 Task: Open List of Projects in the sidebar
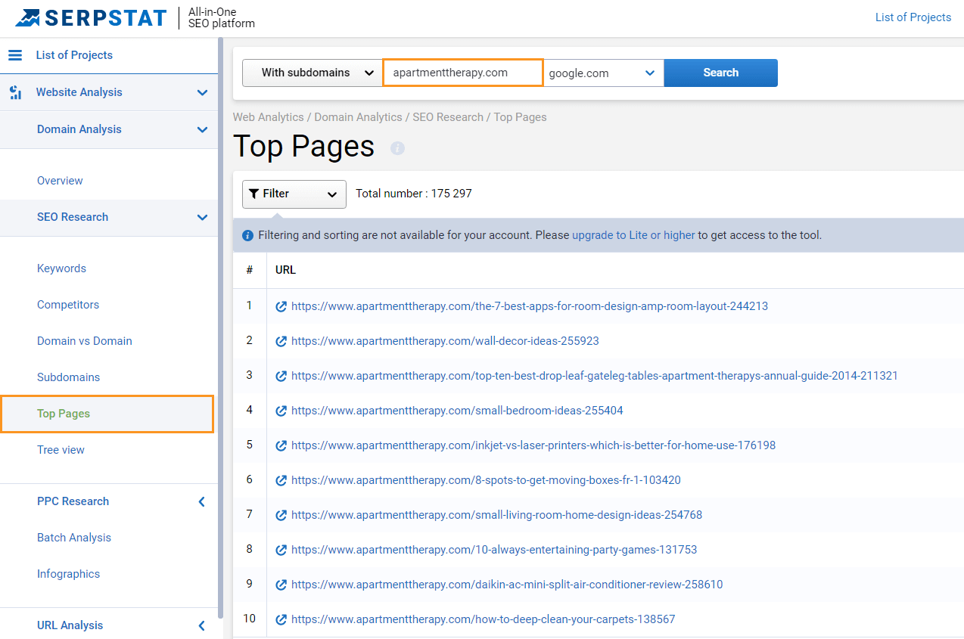coord(74,55)
